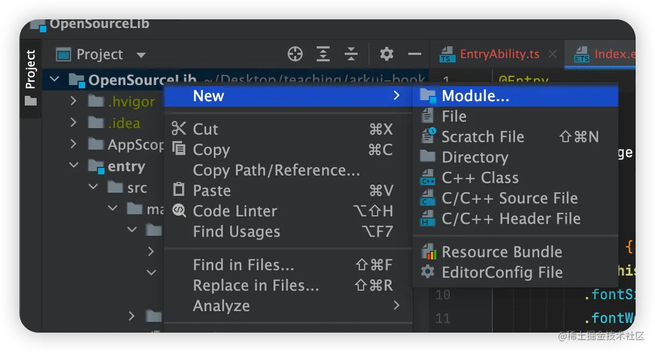
Task: Select C/C++ Header File in submenu
Action: (x=515, y=219)
